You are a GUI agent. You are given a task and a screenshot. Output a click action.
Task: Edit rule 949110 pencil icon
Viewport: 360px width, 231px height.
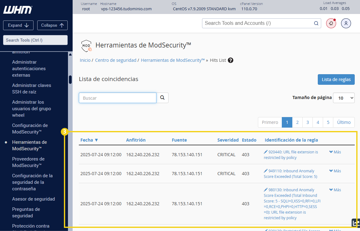[x=266, y=170]
